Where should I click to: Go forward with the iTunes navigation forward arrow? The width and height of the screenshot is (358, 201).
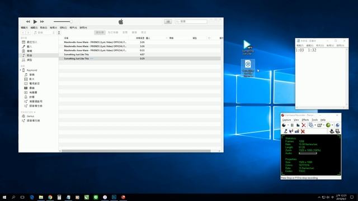click(x=28, y=33)
